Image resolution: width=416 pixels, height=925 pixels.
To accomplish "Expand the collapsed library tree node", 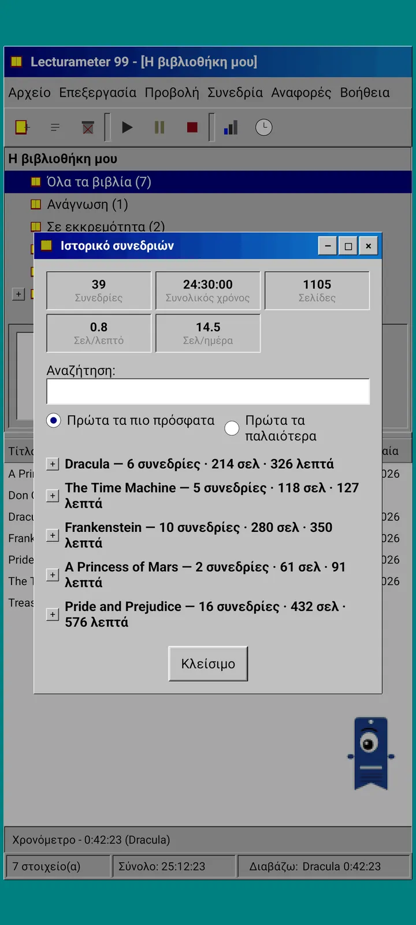I will click(18, 294).
